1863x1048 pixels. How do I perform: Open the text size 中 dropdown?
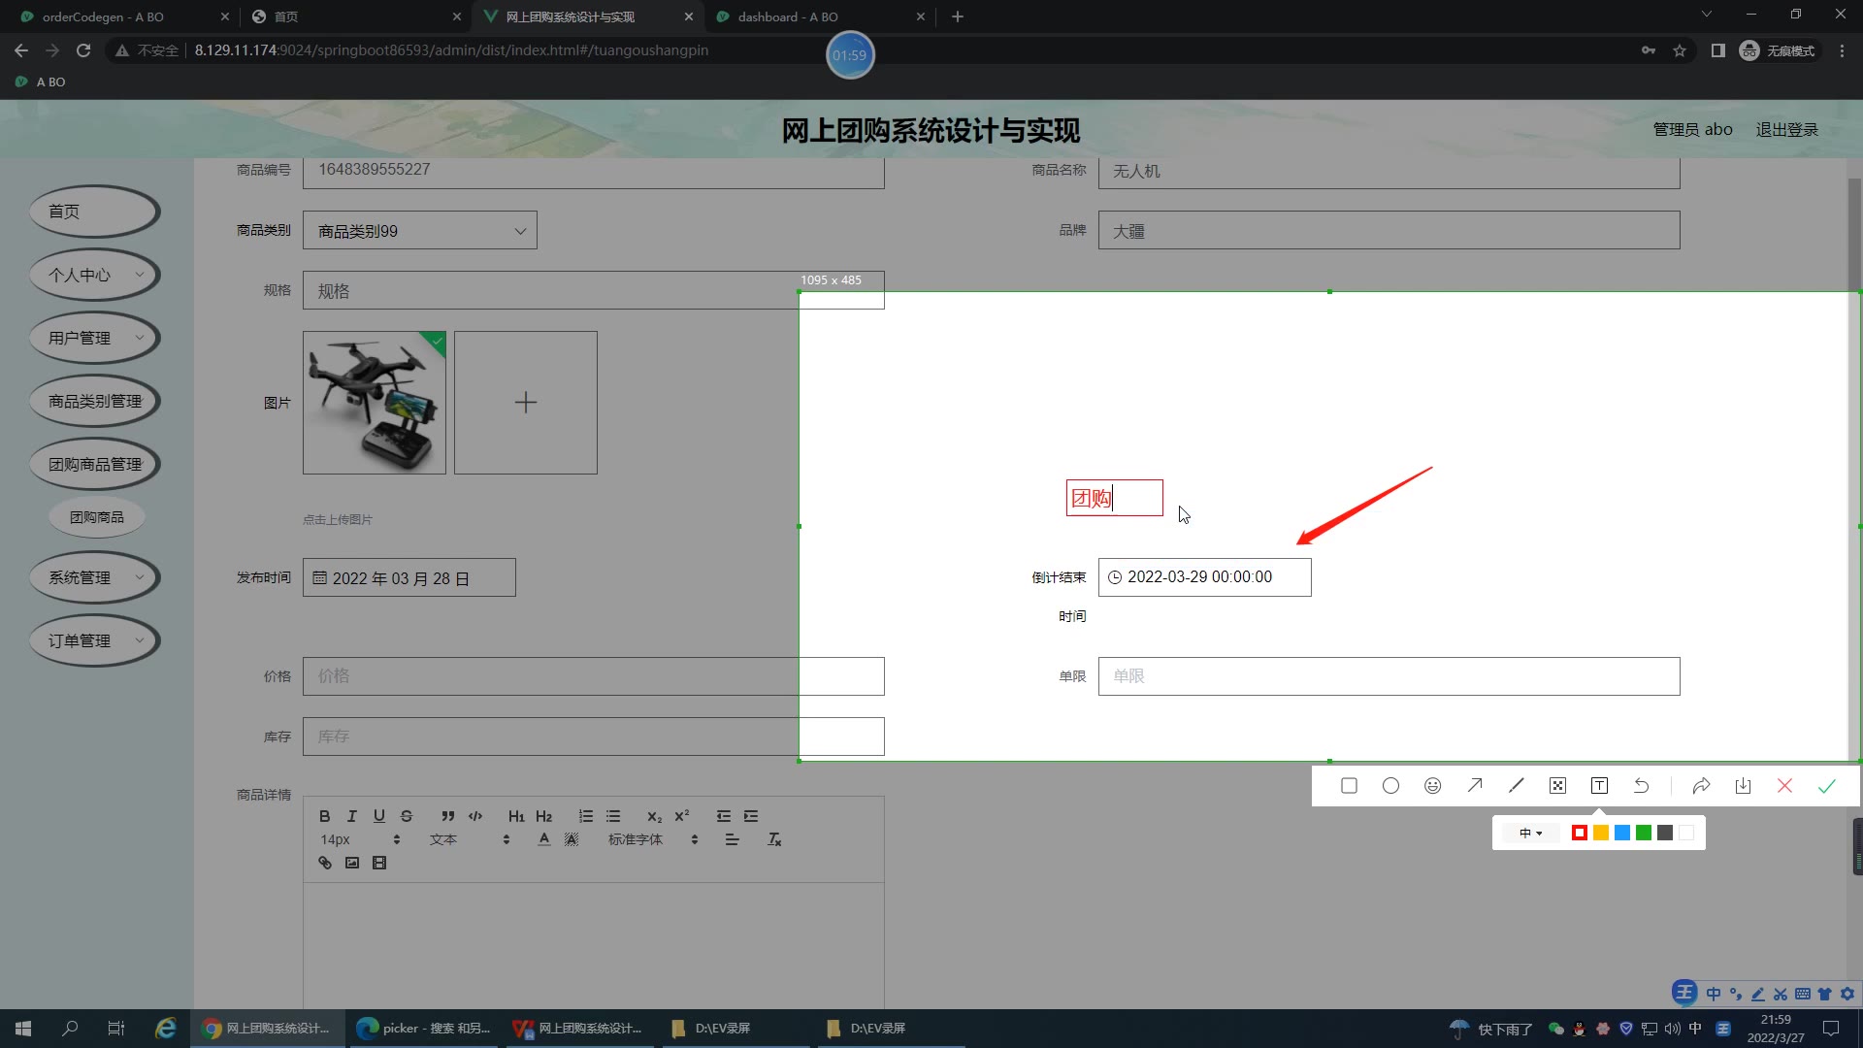[1530, 833]
